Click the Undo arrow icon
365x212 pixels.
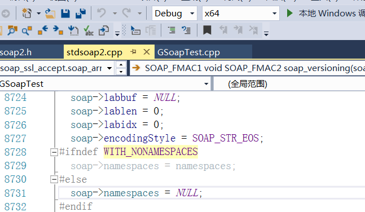[101, 13]
